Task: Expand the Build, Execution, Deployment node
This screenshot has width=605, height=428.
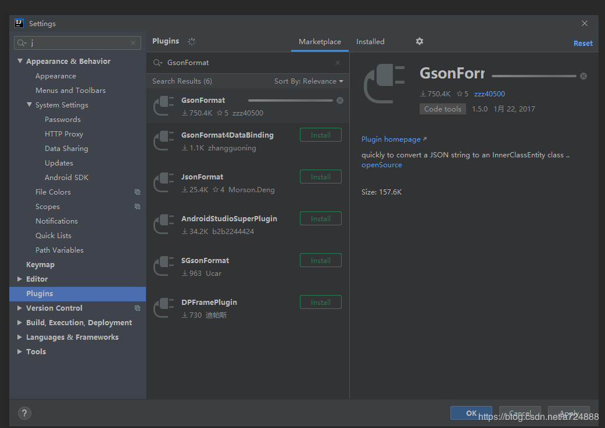Action: (x=19, y=322)
